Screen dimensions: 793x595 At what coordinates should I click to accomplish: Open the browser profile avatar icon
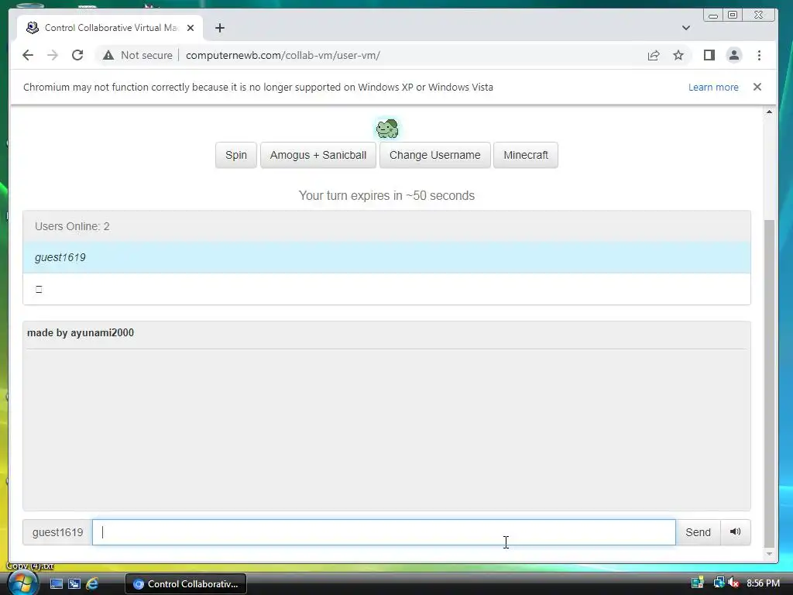pyautogui.click(x=734, y=55)
